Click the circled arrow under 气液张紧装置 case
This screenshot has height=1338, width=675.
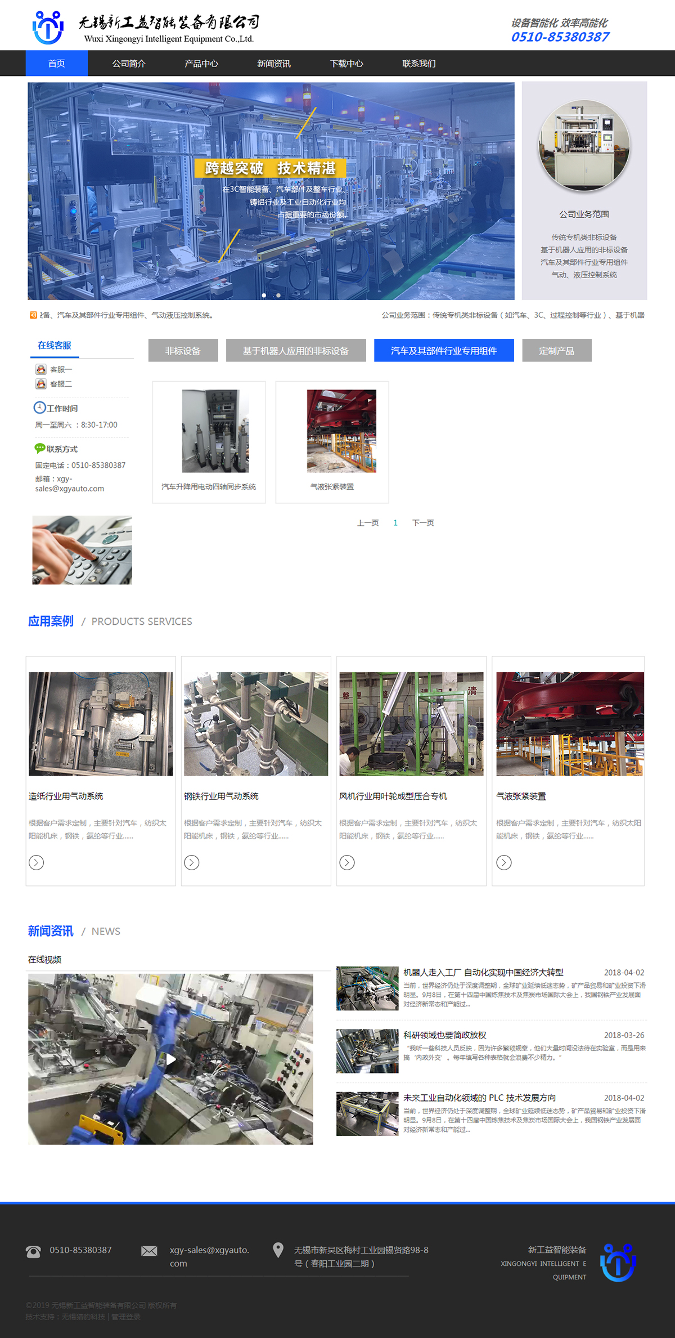click(504, 862)
